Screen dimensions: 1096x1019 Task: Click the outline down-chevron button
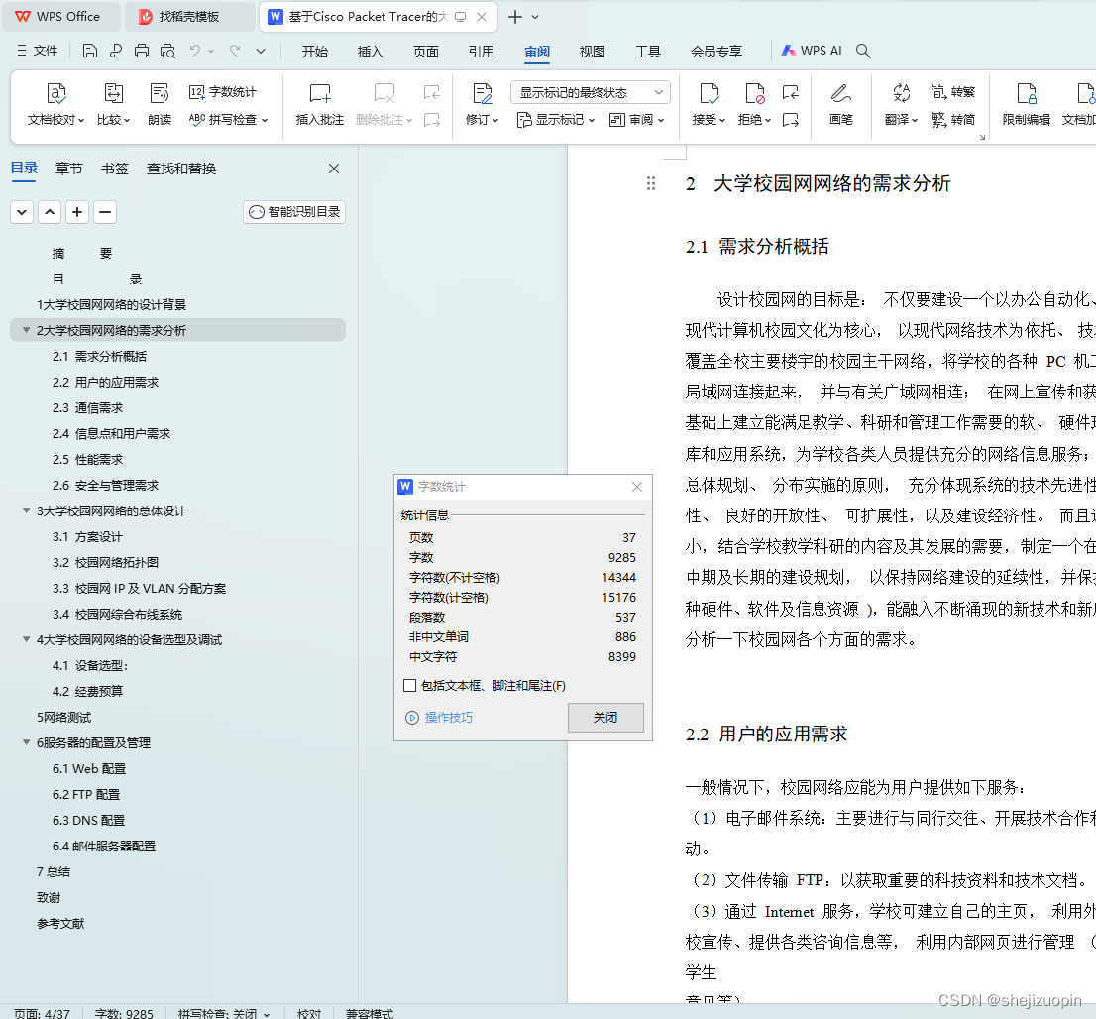click(x=22, y=212)
